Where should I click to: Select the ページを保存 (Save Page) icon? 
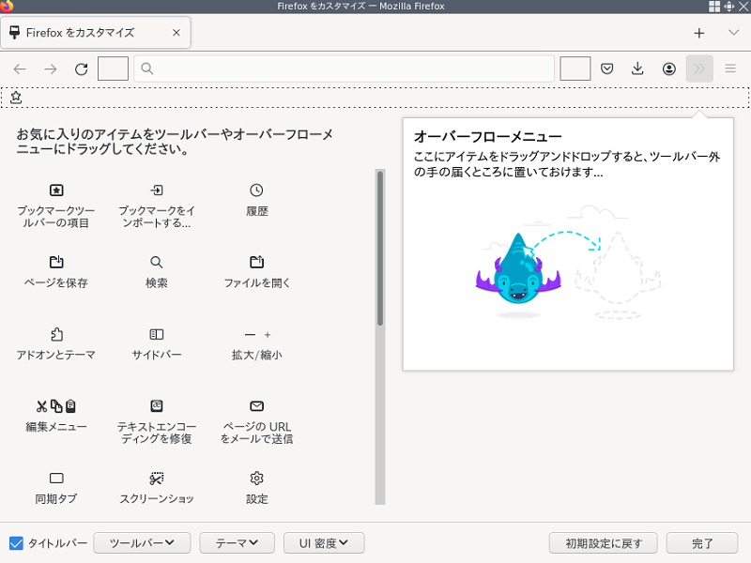56,262
